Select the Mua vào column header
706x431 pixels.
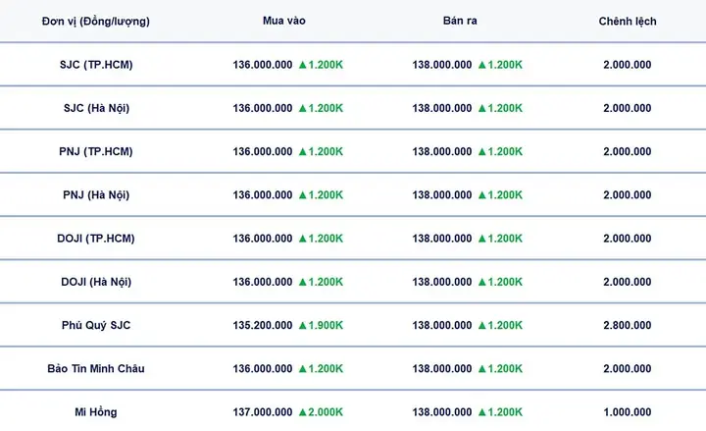point(284,21)
